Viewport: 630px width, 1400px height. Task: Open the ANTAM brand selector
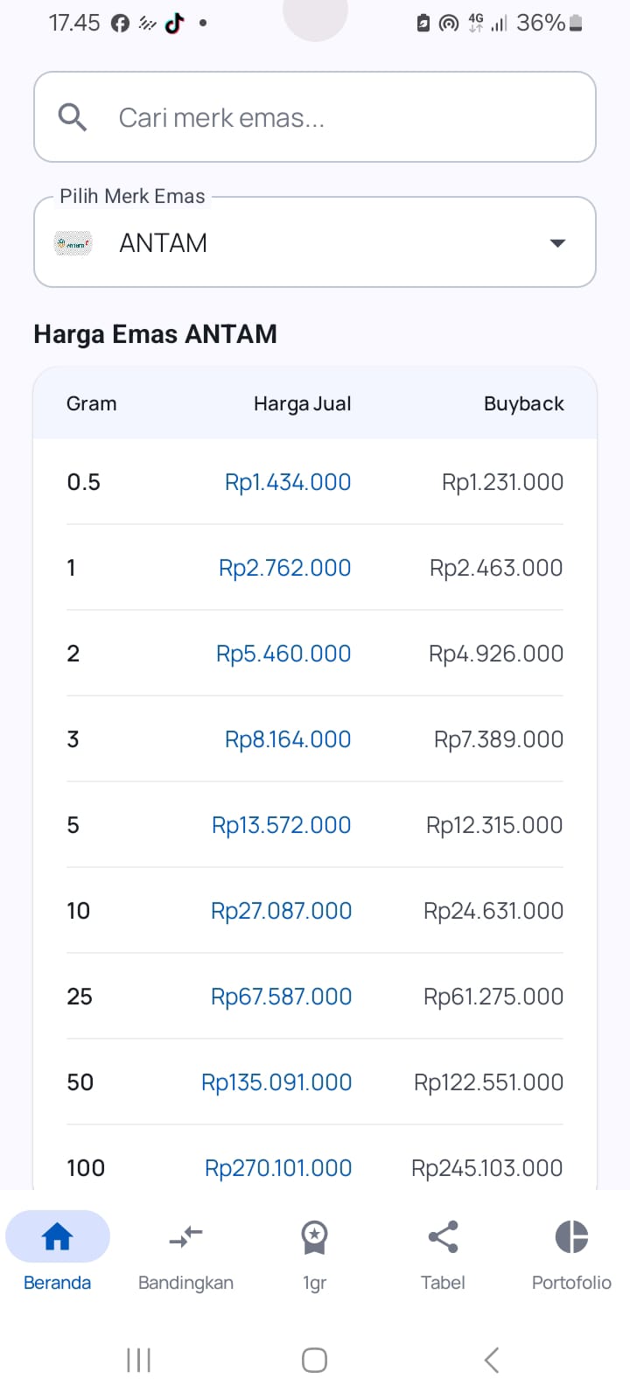click(315, 242)
